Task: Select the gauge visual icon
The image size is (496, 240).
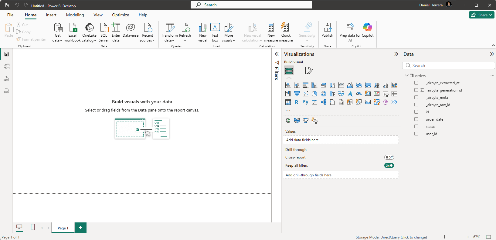Action: pyautogui.click(x=359, y=94)
